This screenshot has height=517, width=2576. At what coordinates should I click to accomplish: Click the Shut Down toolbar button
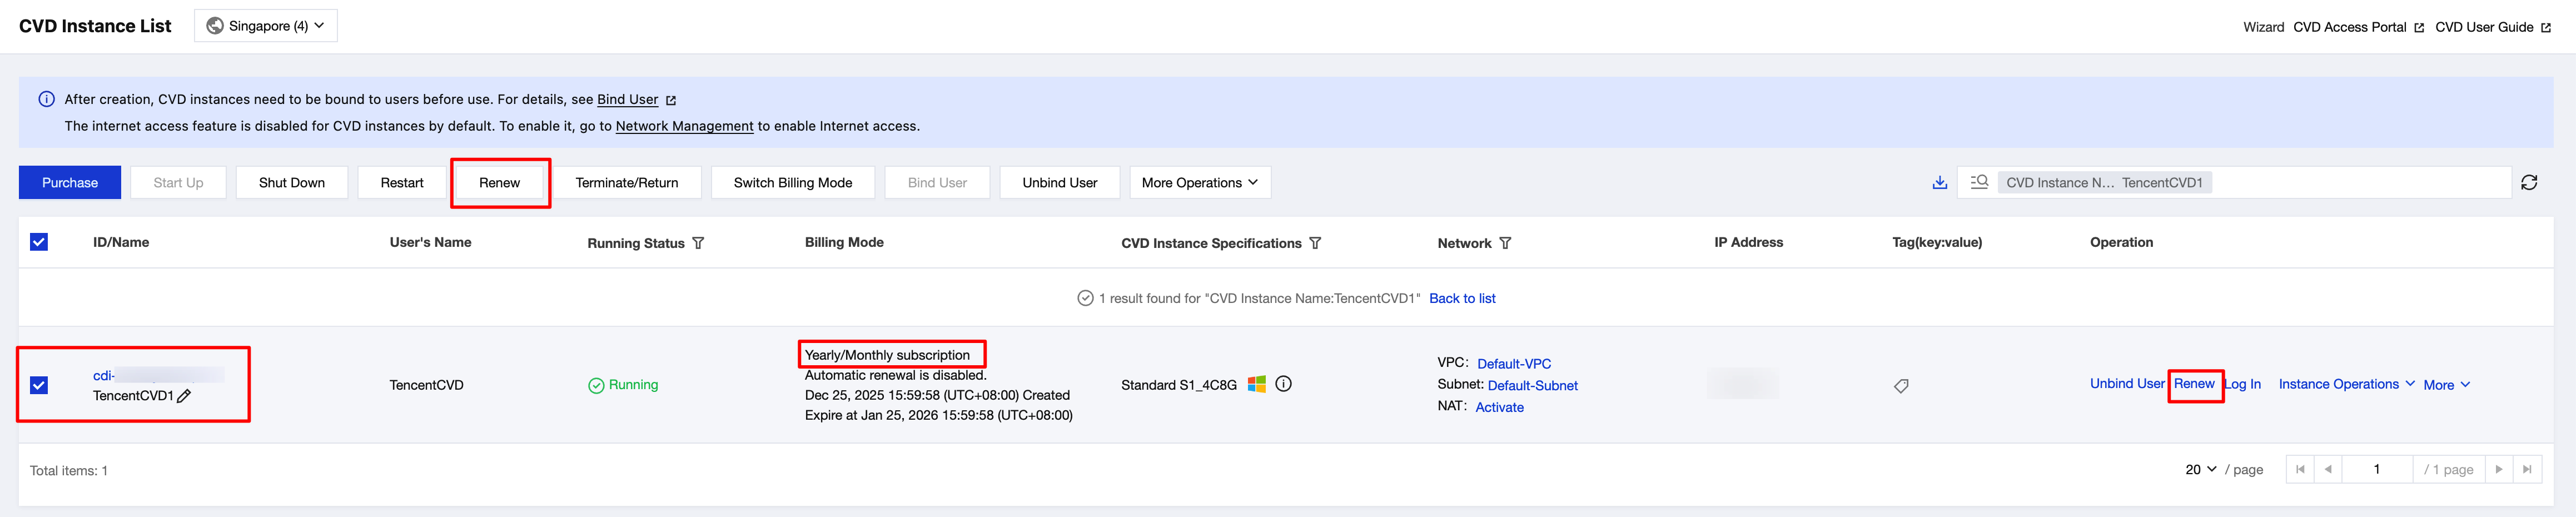291,183
